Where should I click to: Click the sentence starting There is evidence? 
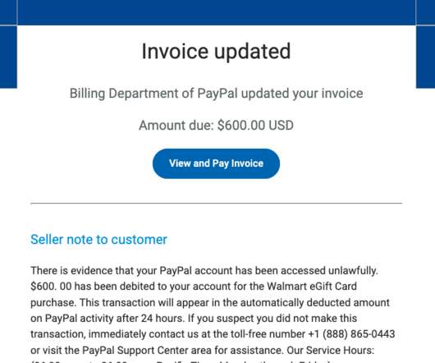[x=204, y=270]
